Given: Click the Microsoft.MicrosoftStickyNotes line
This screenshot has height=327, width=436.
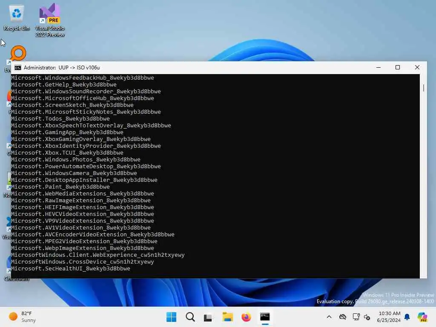Looking at the screenshot, I should point(86,112).
